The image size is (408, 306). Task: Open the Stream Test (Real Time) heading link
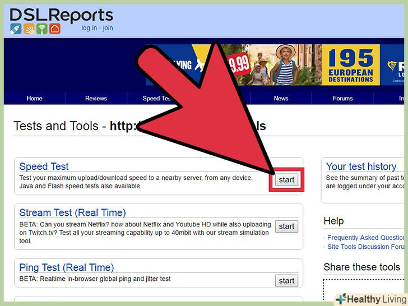(x=73, y=212)
